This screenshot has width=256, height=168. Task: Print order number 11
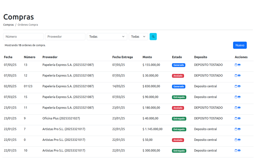coord(239,108)
